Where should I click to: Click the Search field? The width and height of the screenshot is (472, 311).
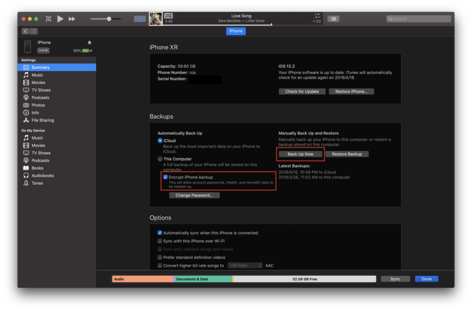[x=419, y=19]
